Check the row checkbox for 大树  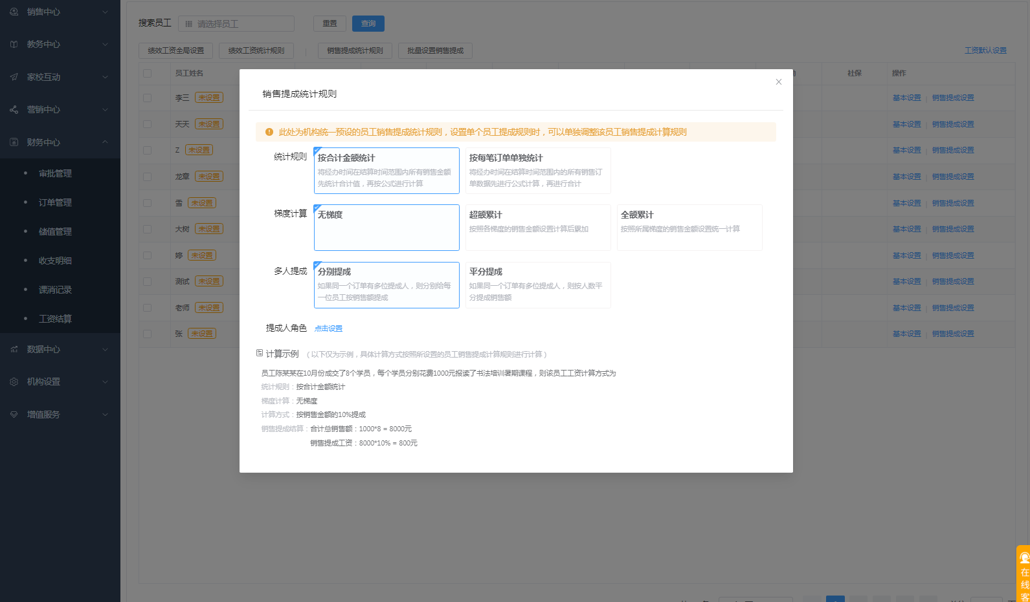click(148, 229)
